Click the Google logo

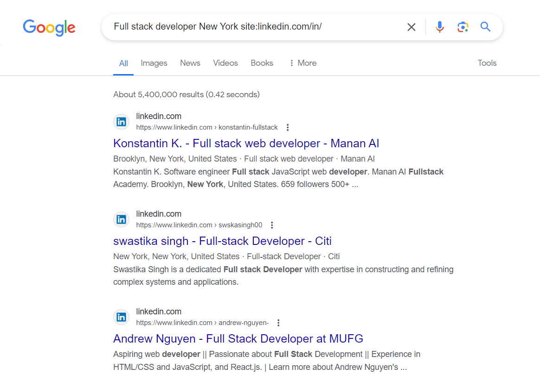49,27
